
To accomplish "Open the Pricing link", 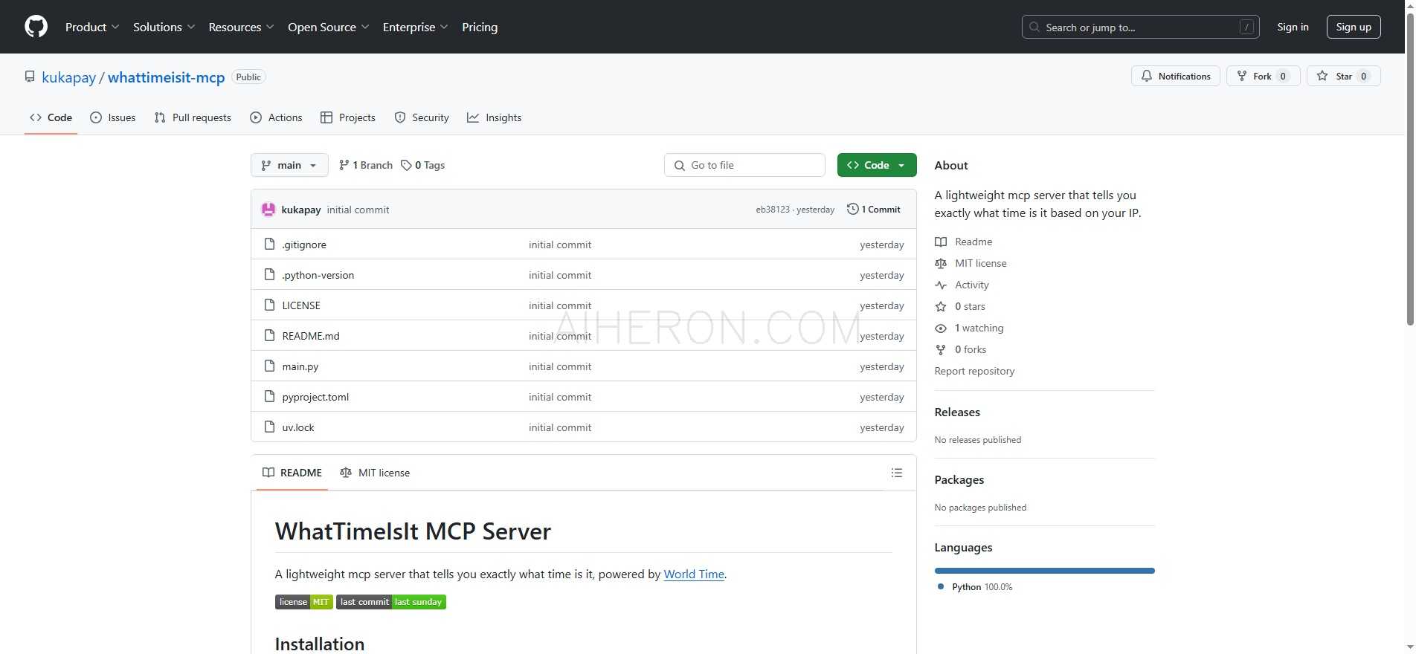I will [x=480, y=27].
